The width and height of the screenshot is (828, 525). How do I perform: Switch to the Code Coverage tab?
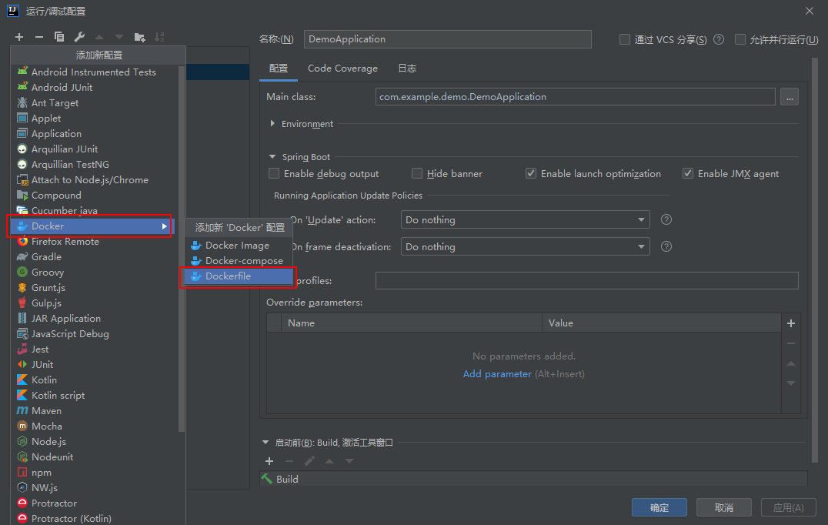(x=342, y=69)
